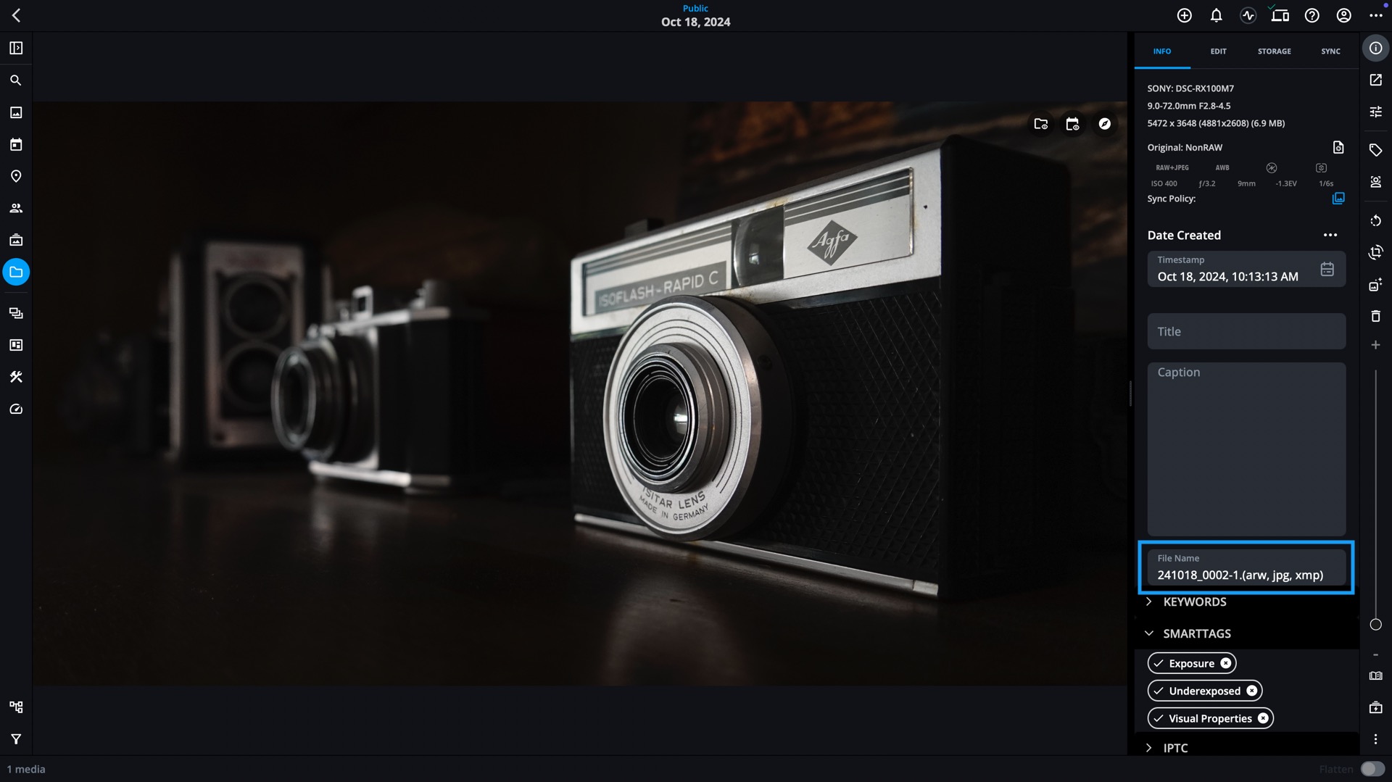Remove the Exposure smart tag
Viewport: 1392px width, 782px height.
tap(1225, 663)
